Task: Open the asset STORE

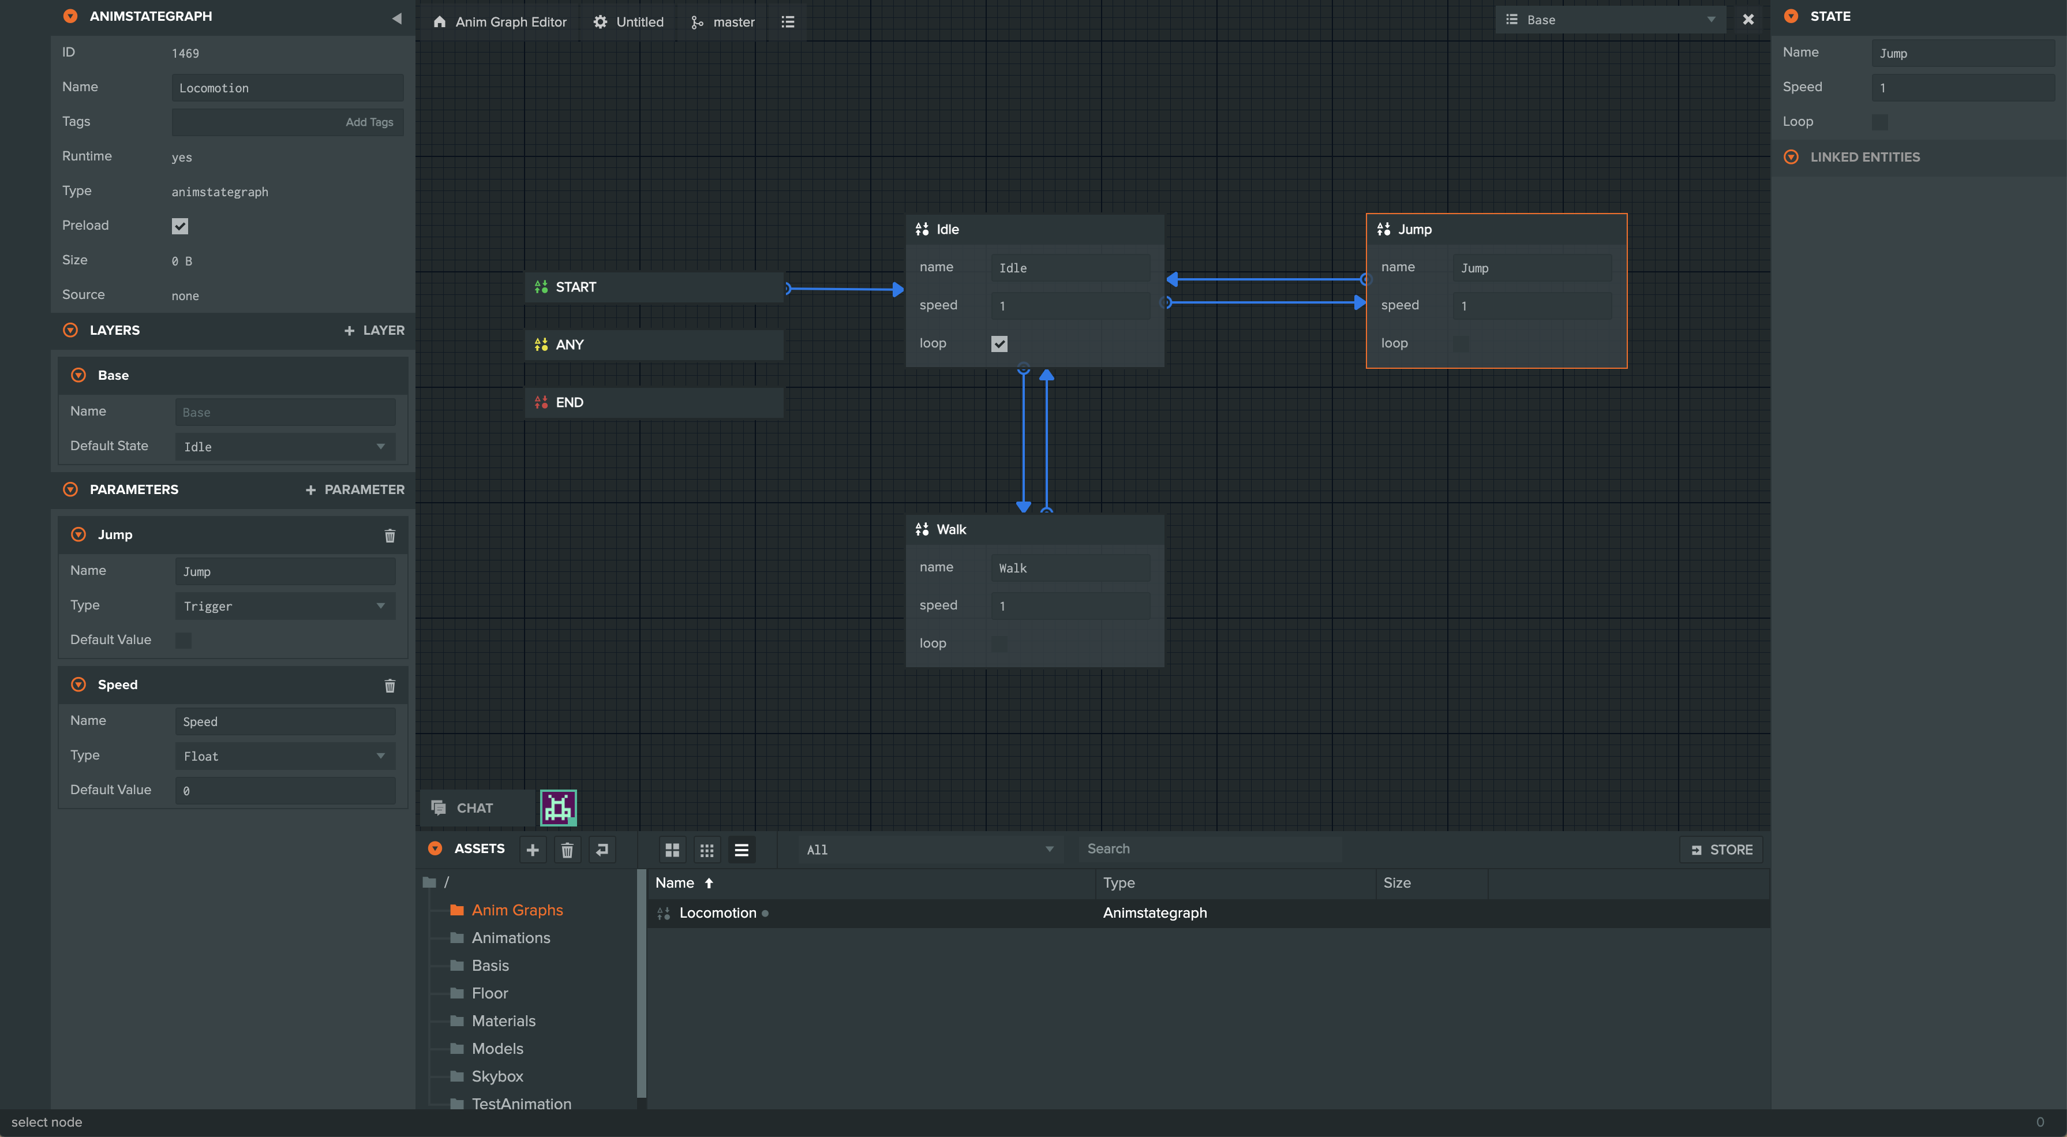Action: coord(1720,849)
